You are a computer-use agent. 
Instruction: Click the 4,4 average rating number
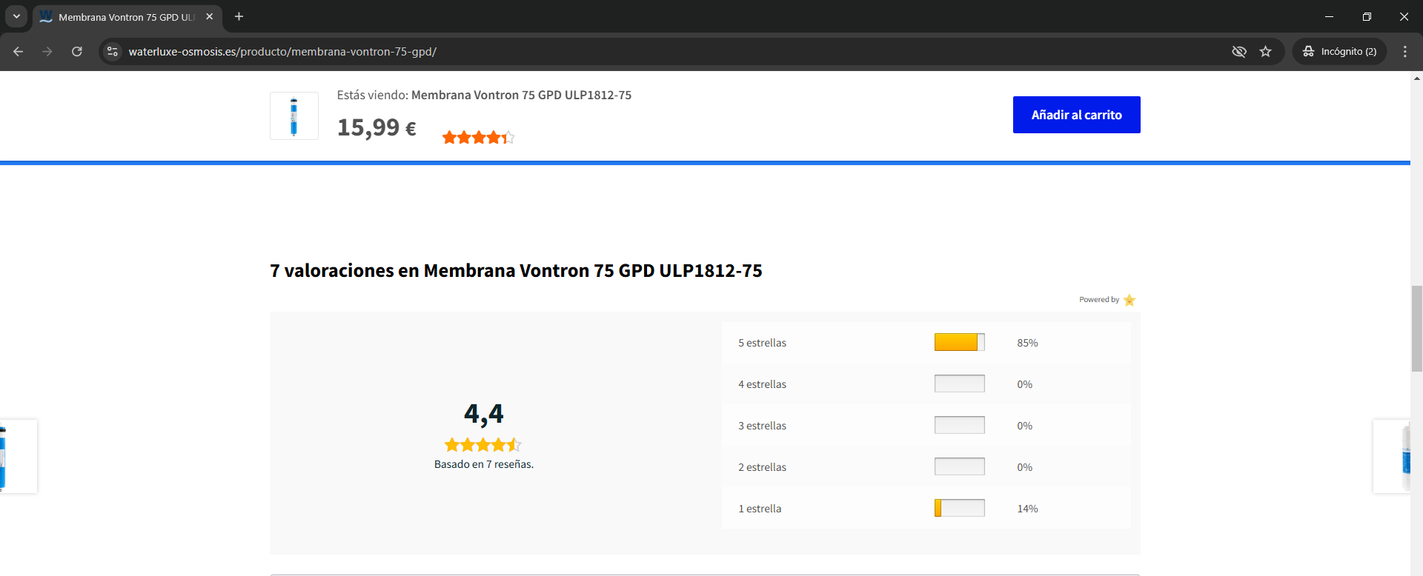484,414
